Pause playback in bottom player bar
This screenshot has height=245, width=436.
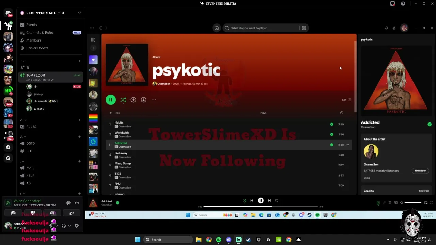click(x=261, y=201)
